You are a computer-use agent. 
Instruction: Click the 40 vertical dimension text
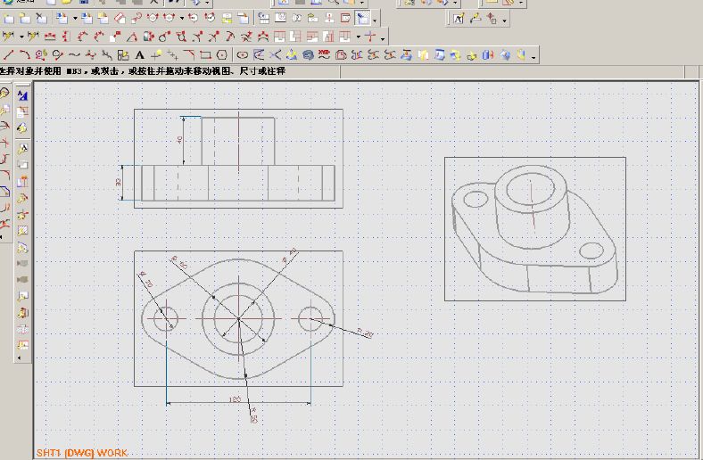[x=180, y=139]
